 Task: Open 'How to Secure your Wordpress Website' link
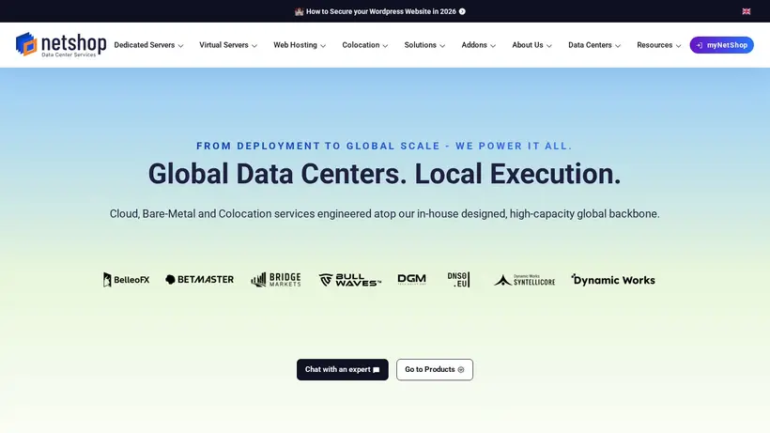(x=380, y=11)
